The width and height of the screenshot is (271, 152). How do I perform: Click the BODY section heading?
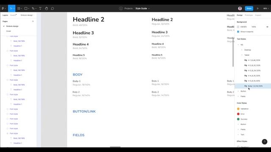[x=77, y=75]
